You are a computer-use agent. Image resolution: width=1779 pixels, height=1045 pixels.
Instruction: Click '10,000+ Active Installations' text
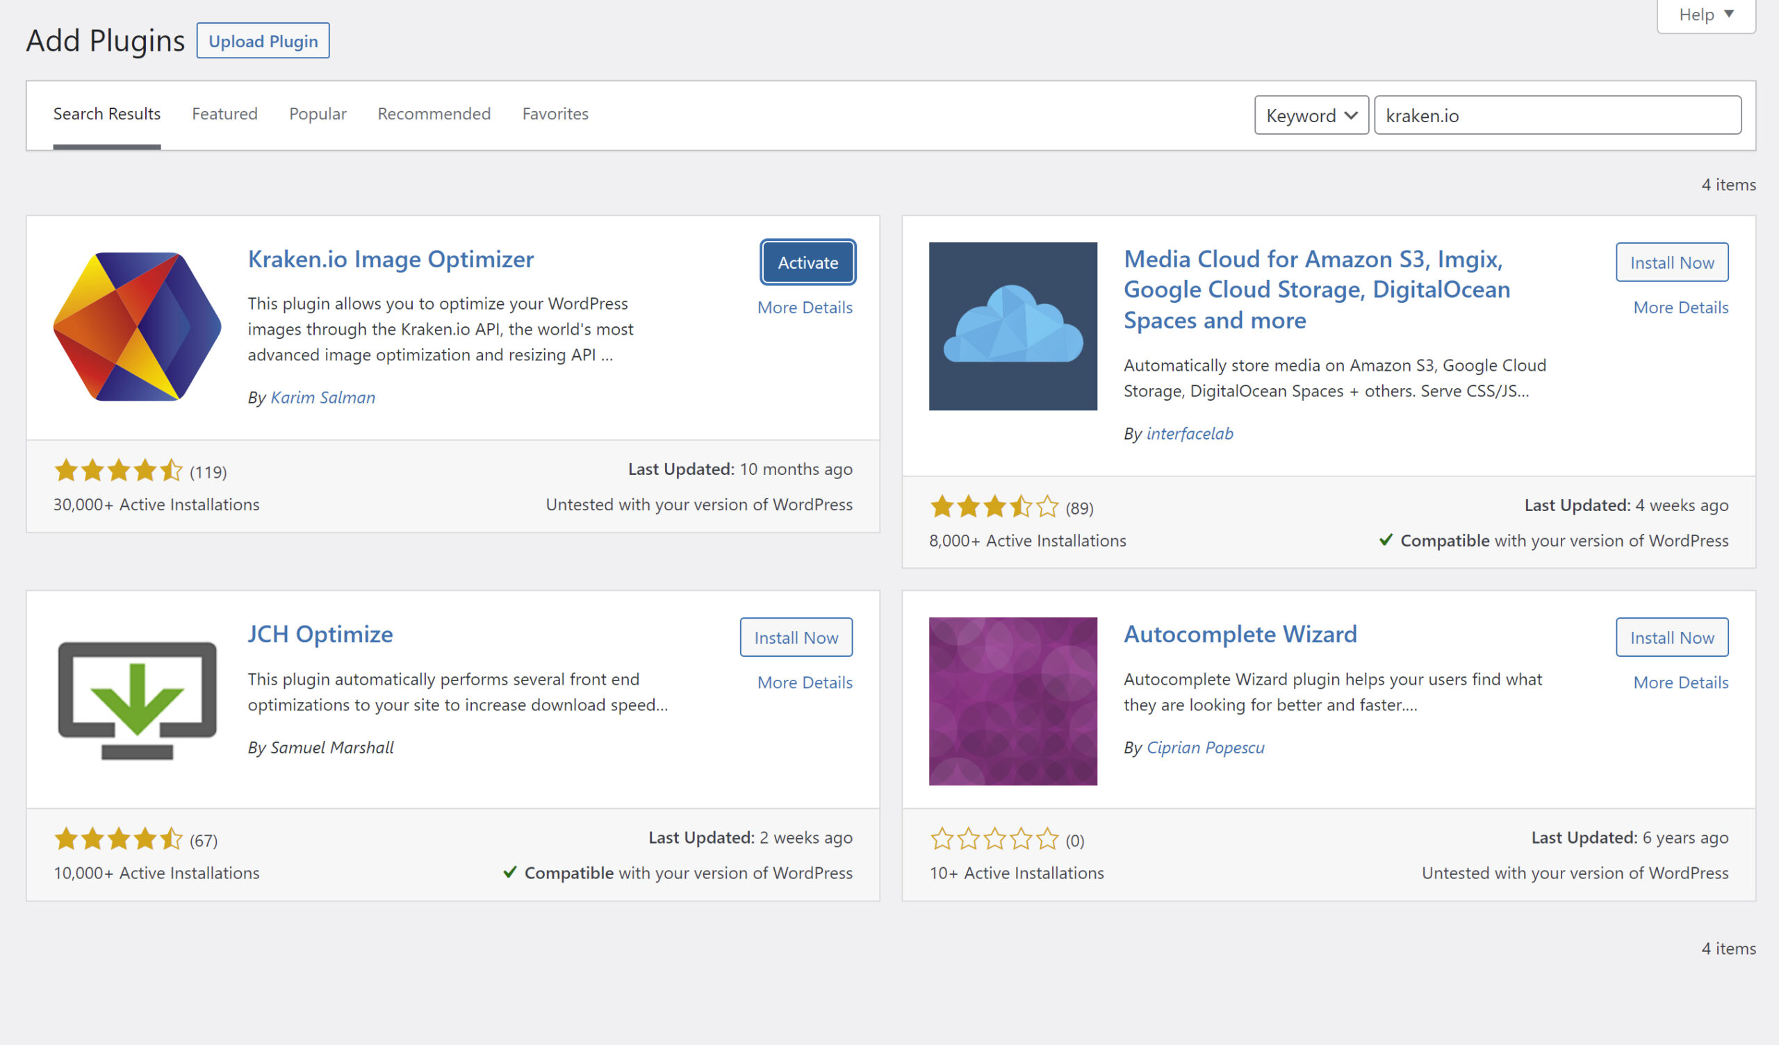tap(156, 873)
